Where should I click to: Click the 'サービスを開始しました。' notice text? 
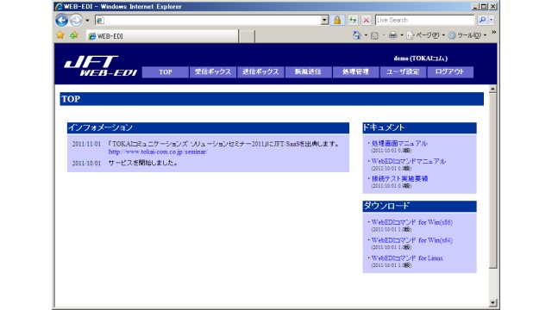(143, 163)
